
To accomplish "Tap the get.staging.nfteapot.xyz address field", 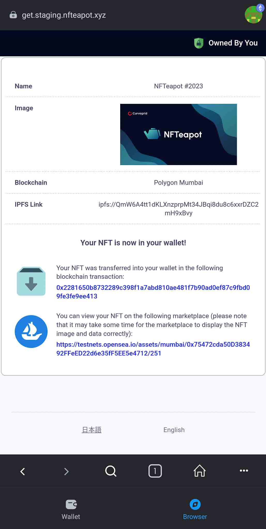I will pyautogui.click(x=64, y=15).
